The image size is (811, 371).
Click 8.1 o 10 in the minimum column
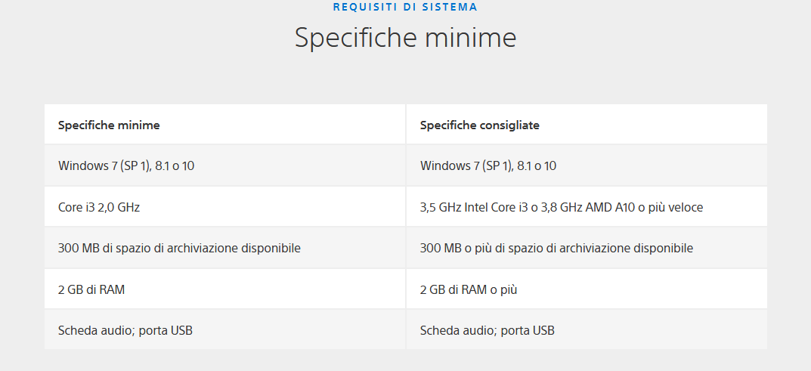pyautogui.click(x=175, y=165)
